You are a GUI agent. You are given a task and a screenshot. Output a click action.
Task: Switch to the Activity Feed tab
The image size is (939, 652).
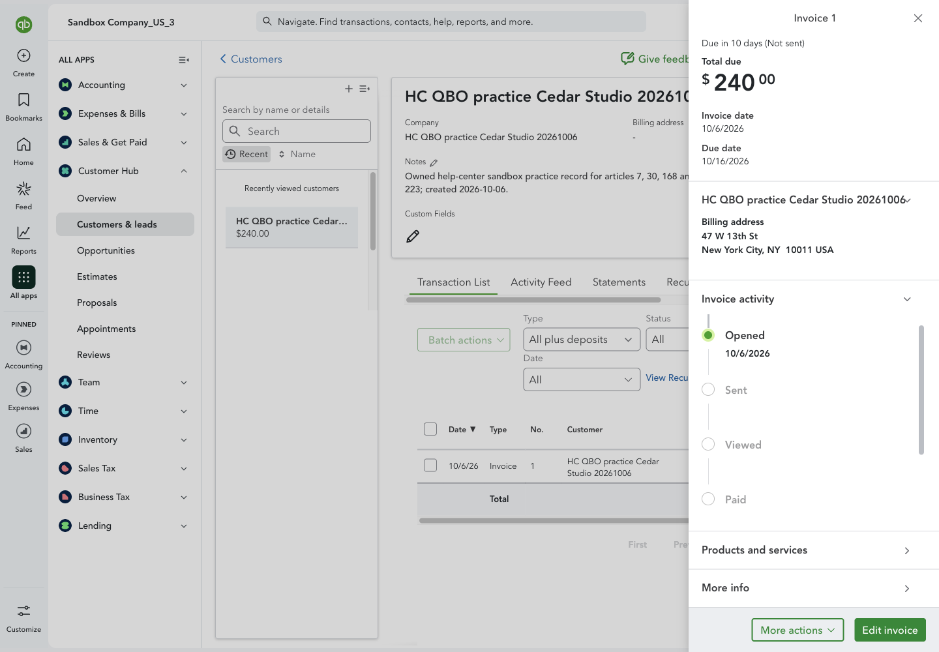tap(541, 282)
